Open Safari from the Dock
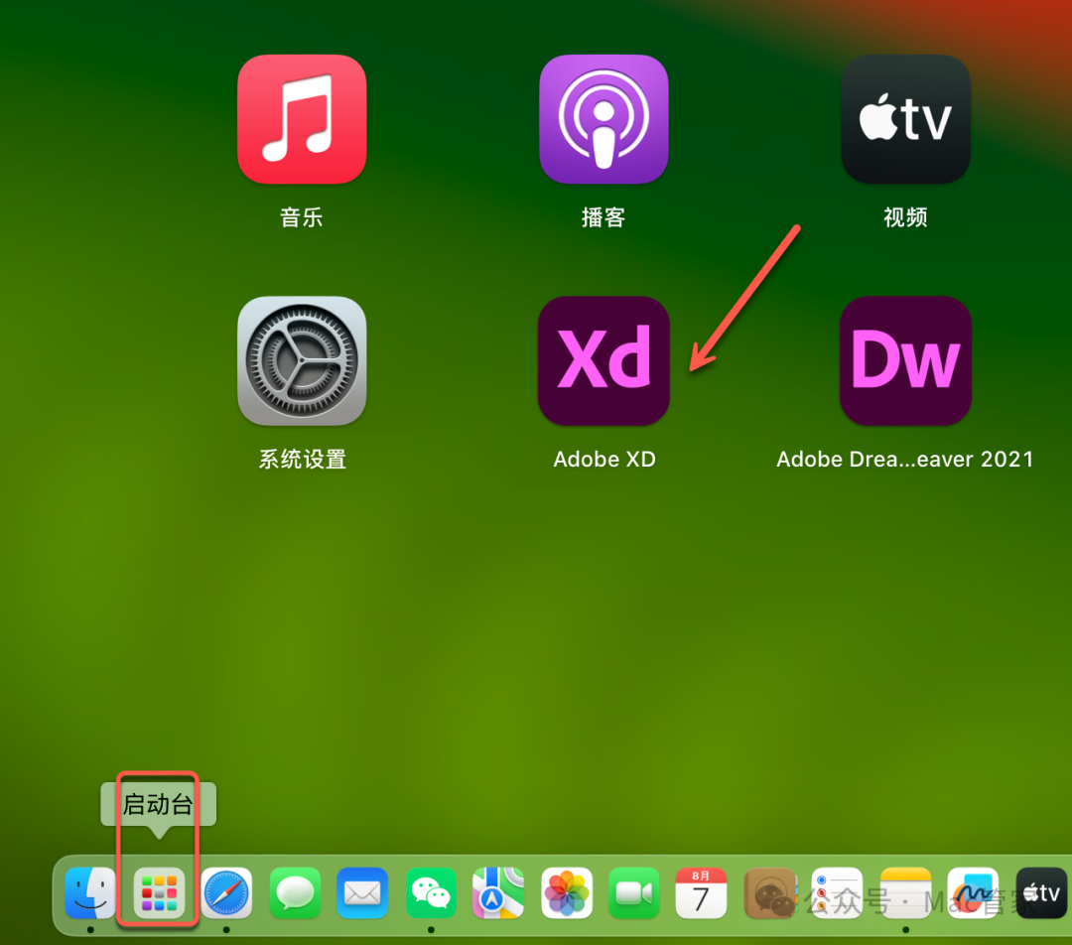 [x=226, y=893]
